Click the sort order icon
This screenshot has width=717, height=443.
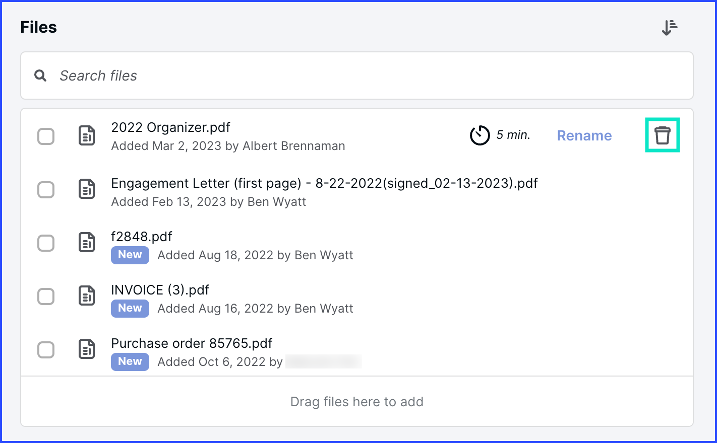click(669, 28)
